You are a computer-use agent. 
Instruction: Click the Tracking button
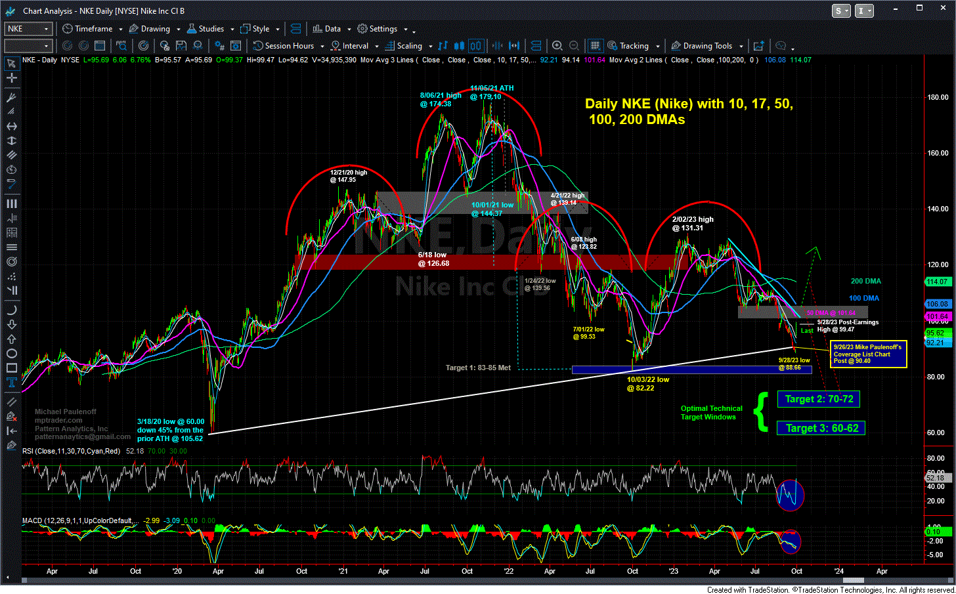(628, 46)
